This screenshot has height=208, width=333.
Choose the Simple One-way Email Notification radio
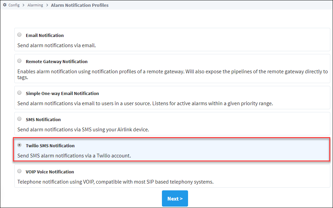(x=19, y=93)
